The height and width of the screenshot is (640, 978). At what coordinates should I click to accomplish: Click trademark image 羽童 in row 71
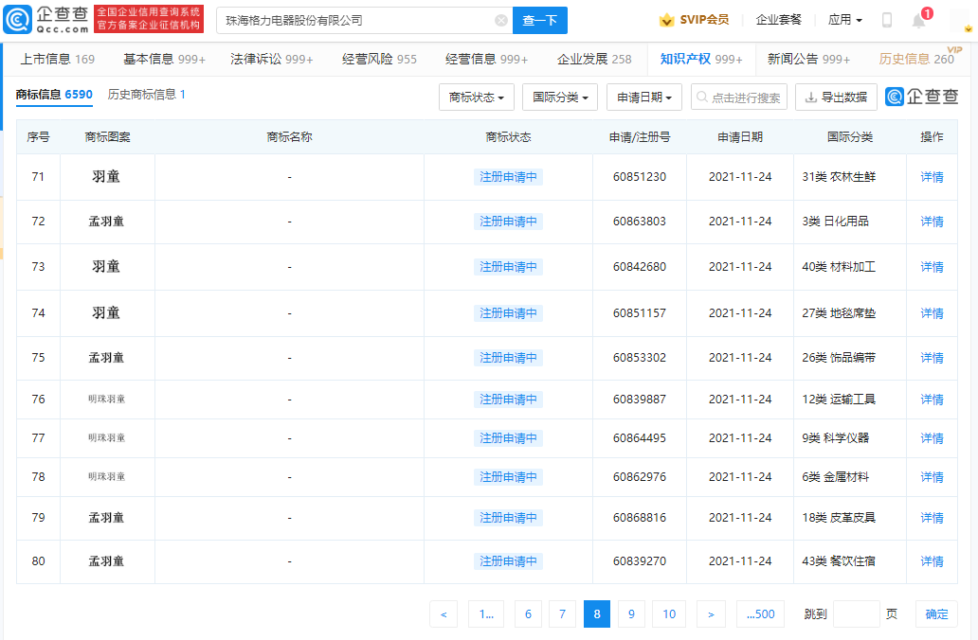(106, 176)
